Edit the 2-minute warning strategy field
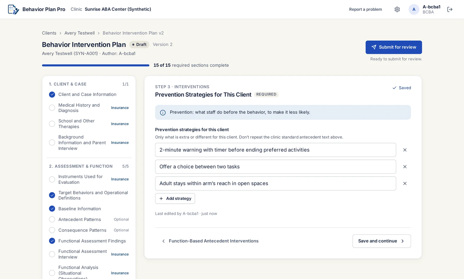 pyautogui.click(x=275, y=150)
